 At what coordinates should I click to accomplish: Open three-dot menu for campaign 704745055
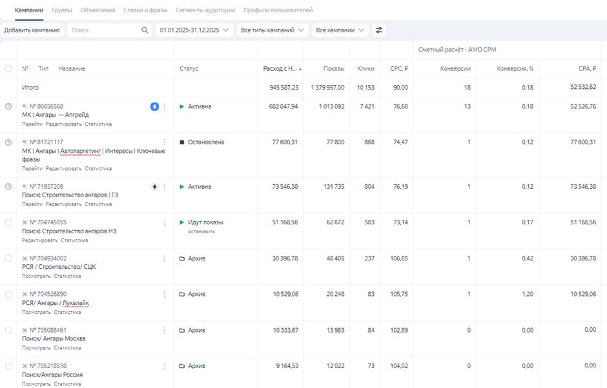click(165, 222)
